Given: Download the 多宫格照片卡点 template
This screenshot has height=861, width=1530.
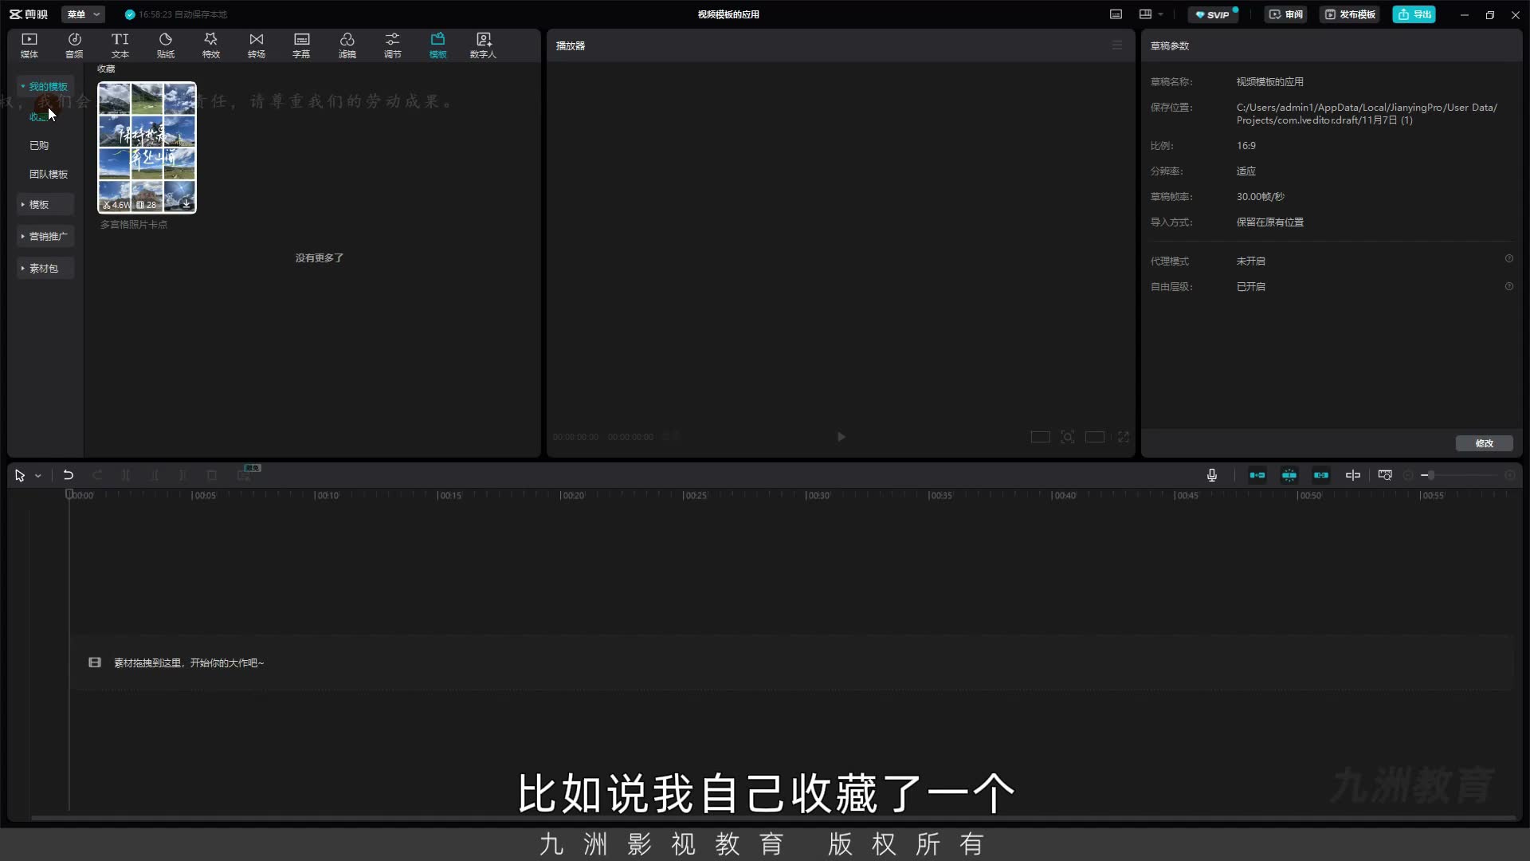Looking at the screenshot, I should pos(186,204).
